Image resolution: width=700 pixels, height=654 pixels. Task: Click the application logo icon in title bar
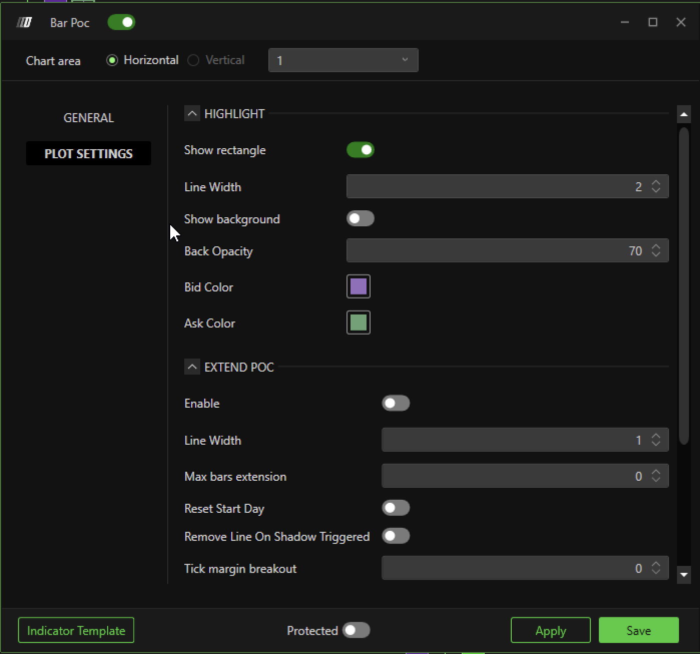(24, 23)
